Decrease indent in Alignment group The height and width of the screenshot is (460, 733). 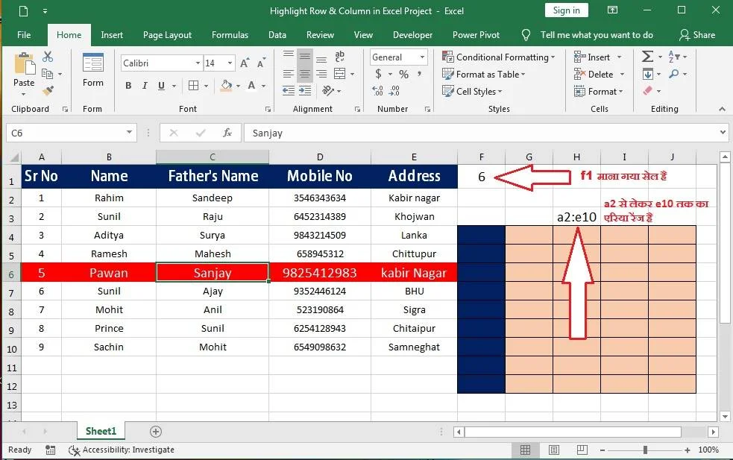click(x=289, y=90)
